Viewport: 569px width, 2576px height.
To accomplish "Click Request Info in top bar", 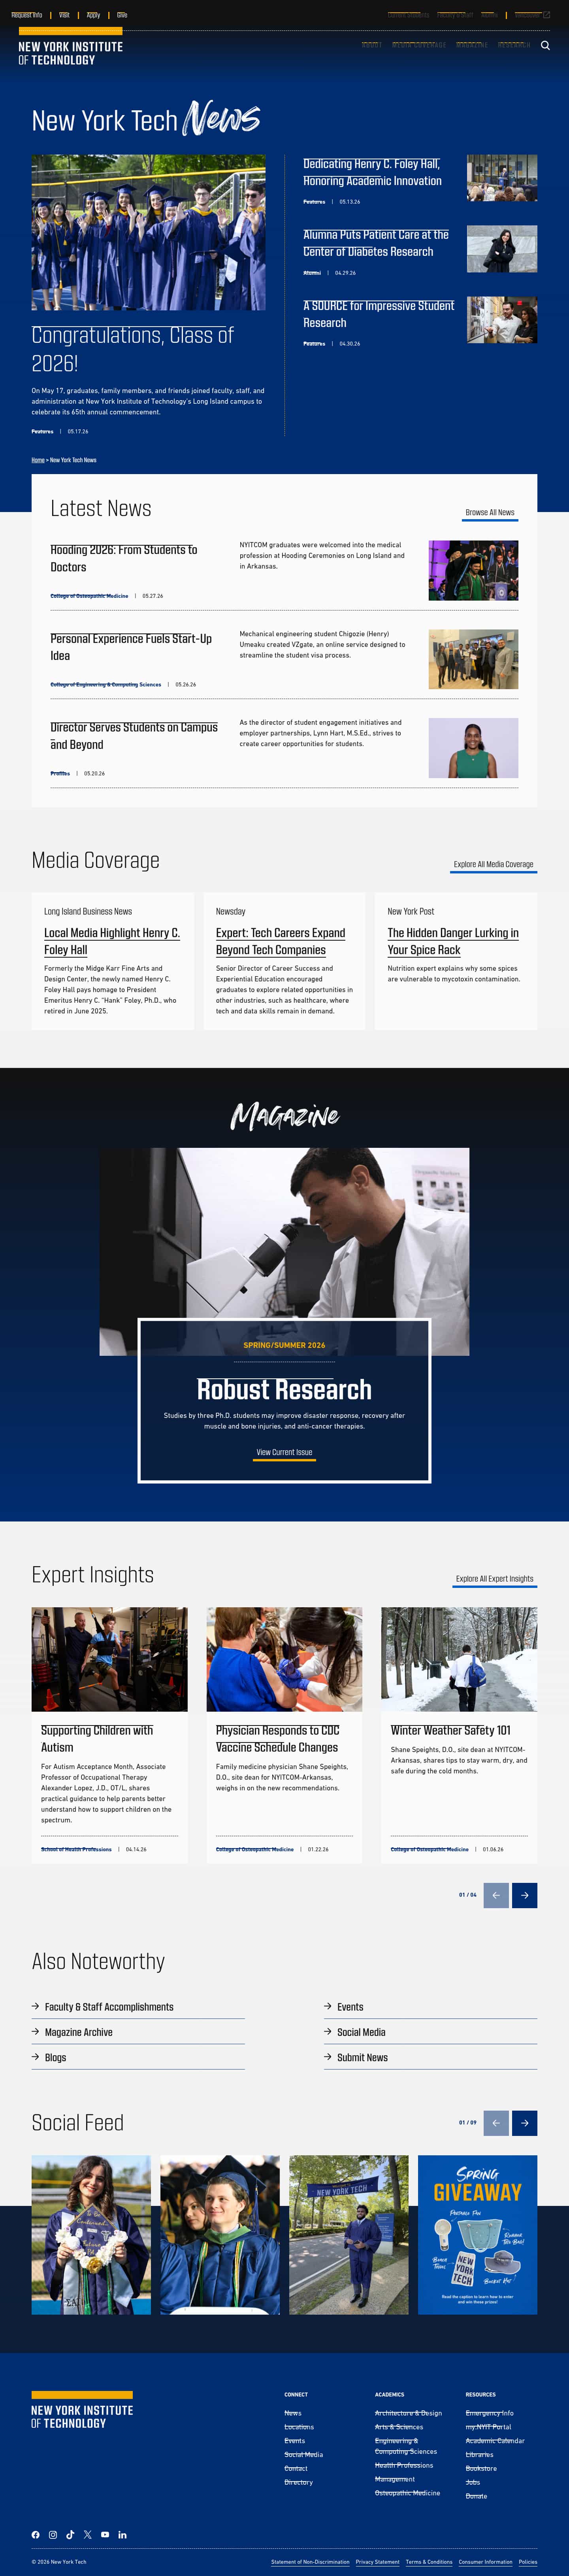I will (27, 15).
